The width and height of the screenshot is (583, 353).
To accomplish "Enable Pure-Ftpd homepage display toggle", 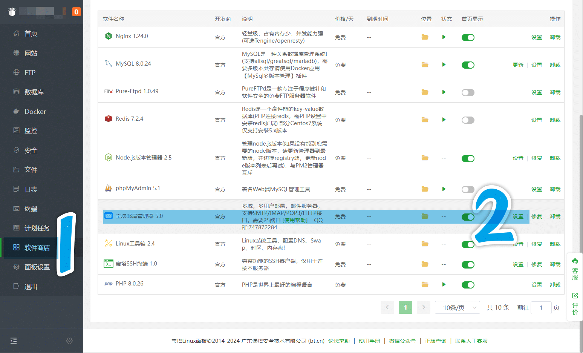I will pyautogui.click(x=468, y=92).
